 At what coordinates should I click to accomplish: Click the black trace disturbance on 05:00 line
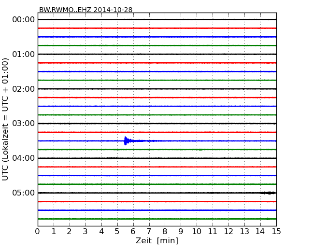click(268, 193)
